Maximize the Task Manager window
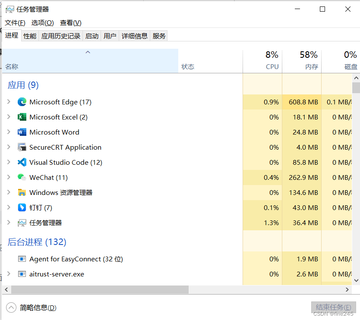Viewport: 360px width, 320px height. click(x=322, y=9)
